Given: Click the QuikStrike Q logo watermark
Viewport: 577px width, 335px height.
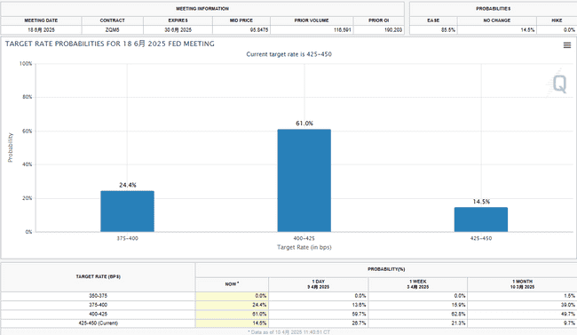Looking at the screenshot, I should 557,84.
